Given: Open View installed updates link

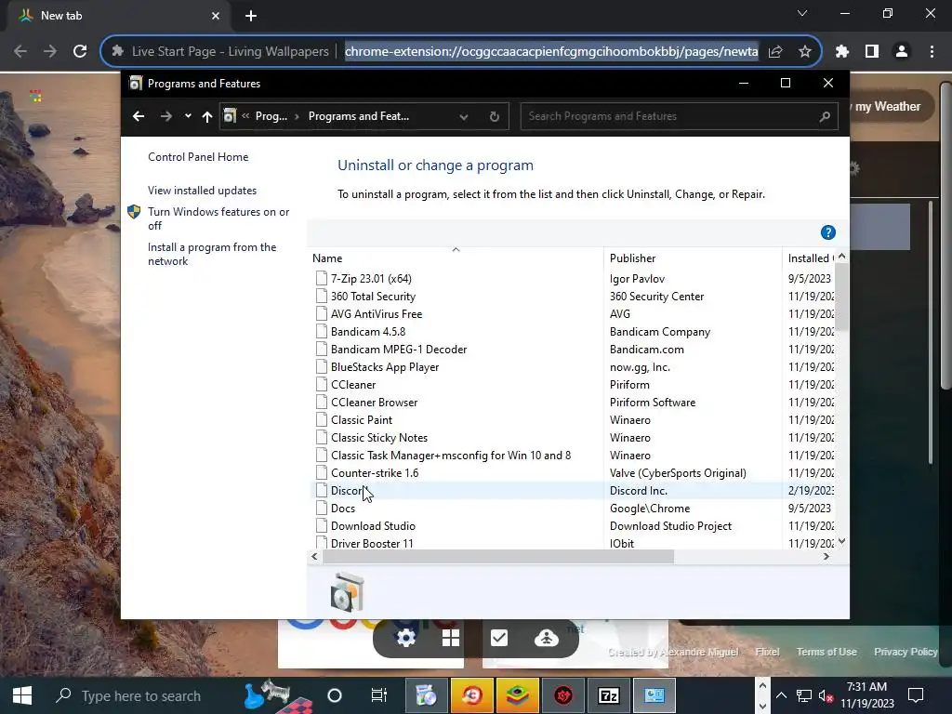Looking at the screenshot, I should pos(202,190).
